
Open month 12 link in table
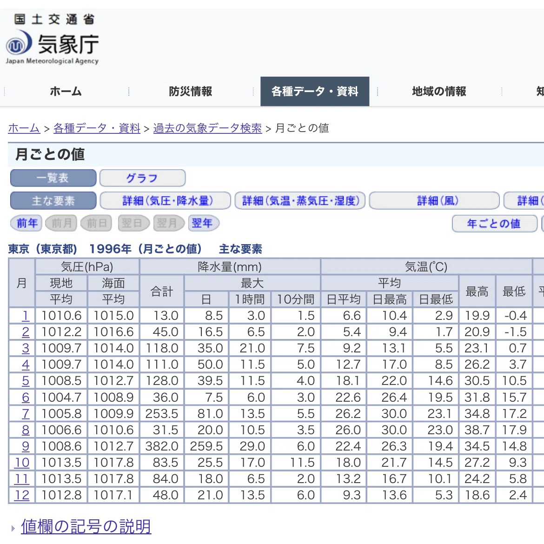coord(22,495)
